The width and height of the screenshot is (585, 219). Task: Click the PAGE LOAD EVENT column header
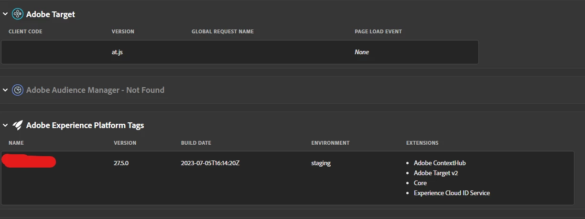pos(378,31)
